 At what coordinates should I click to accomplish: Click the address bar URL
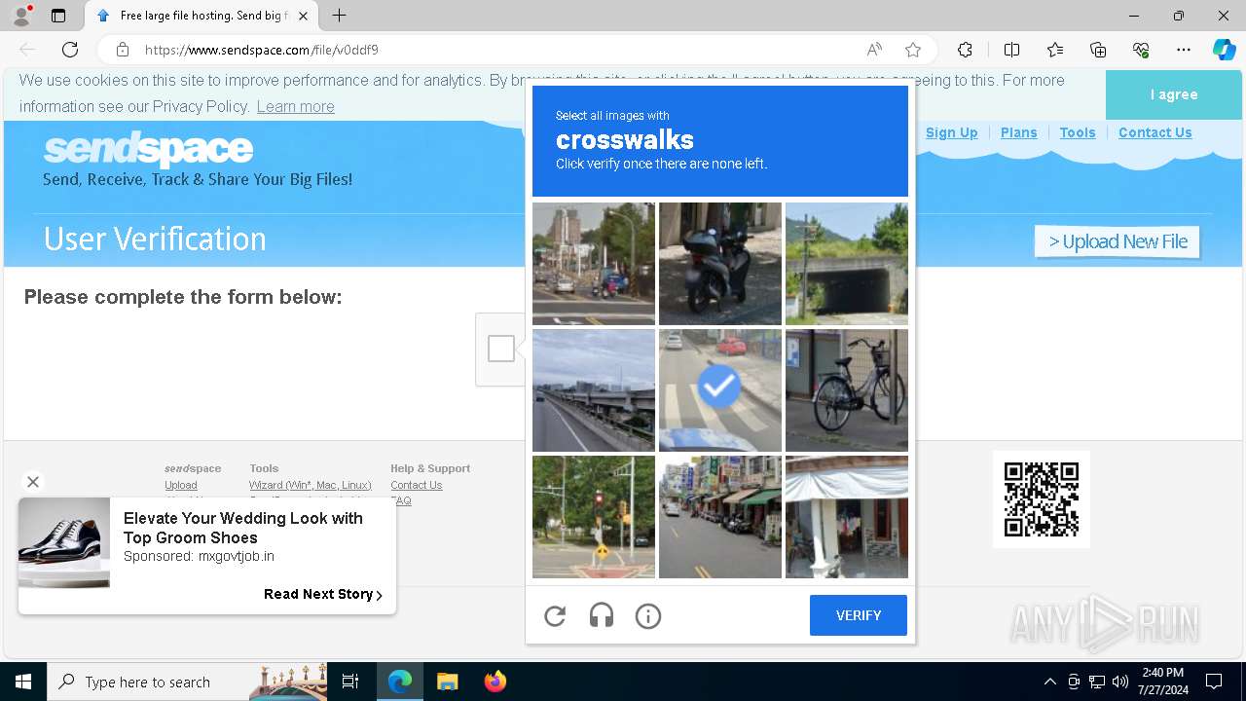tap(262, 50)
